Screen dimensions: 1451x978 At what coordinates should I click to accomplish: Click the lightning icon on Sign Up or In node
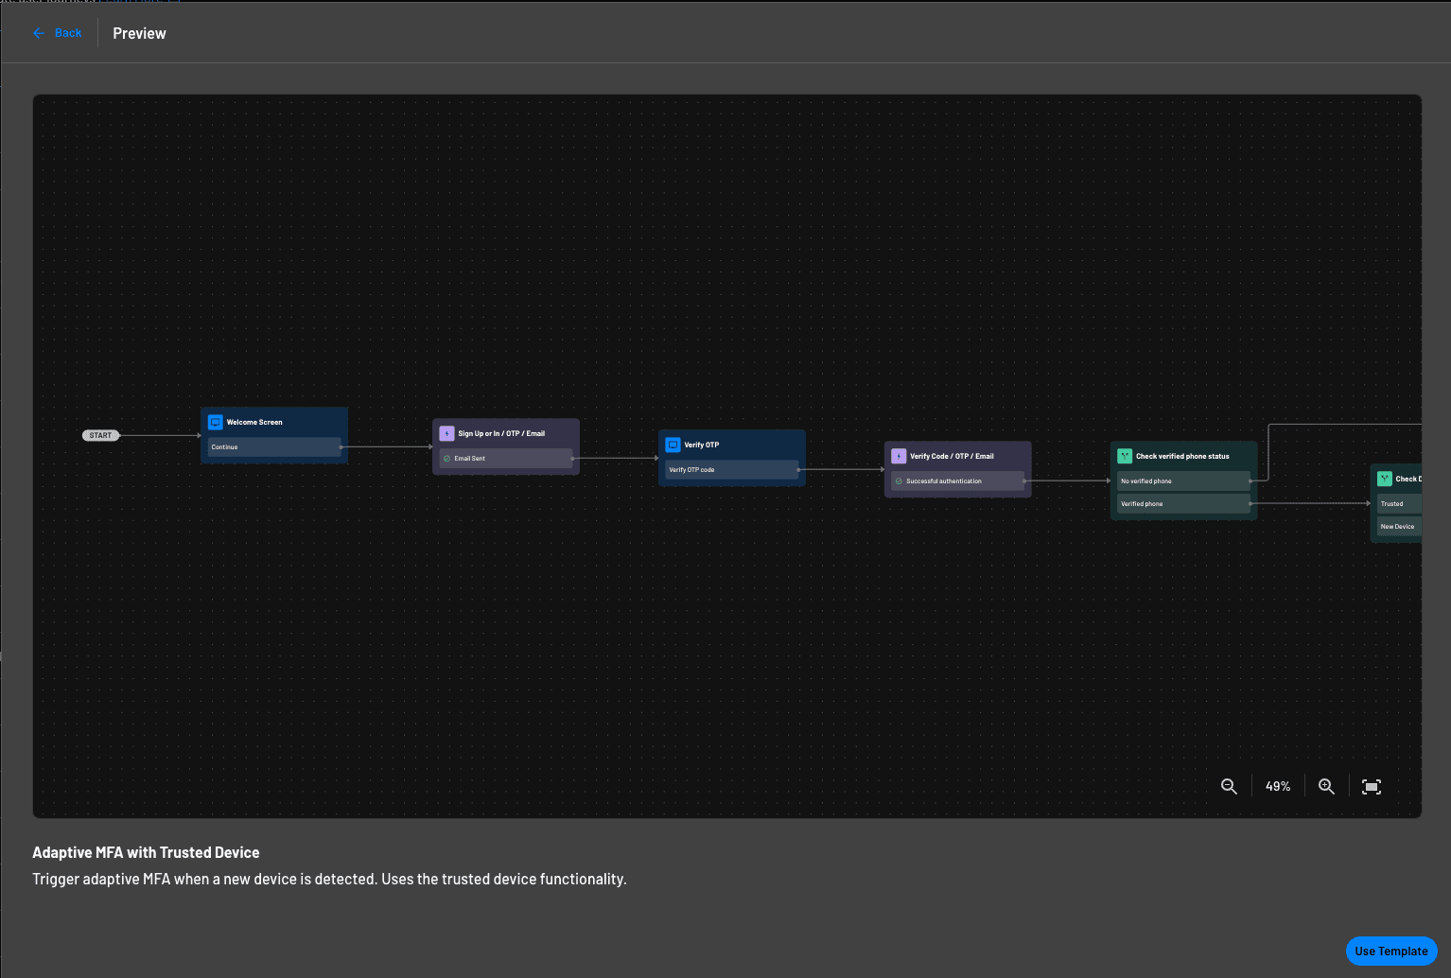pyautogui.click(x=446, y=432)
